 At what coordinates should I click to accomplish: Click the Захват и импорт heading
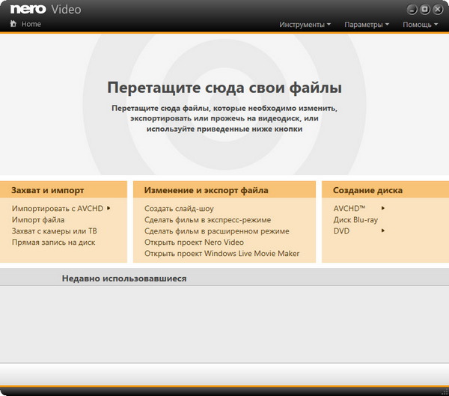(48, 190)
